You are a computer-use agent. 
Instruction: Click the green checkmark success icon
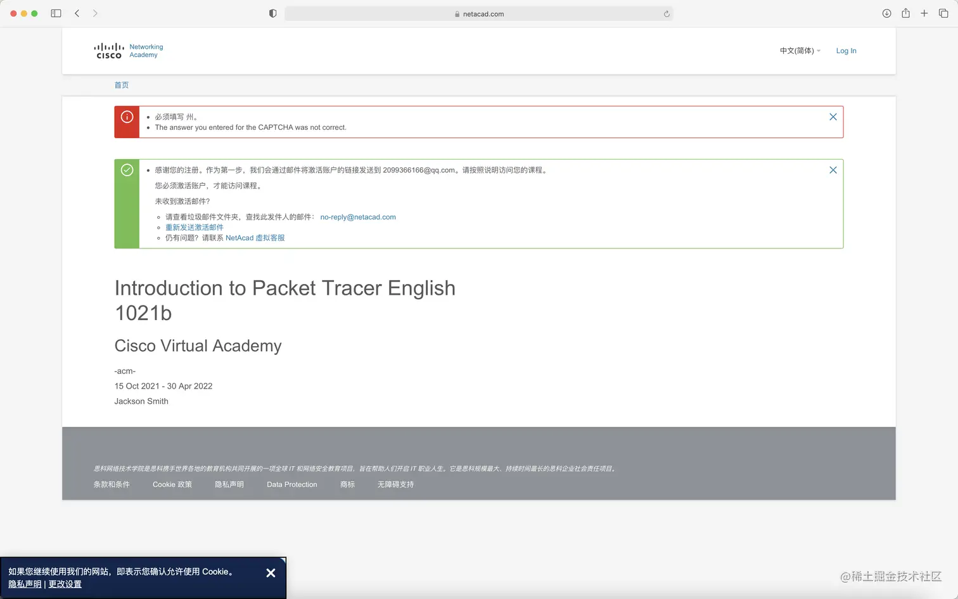[127, 170]
